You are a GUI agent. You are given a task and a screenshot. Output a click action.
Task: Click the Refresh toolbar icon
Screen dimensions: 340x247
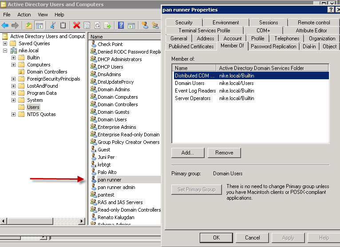(97, 25)
